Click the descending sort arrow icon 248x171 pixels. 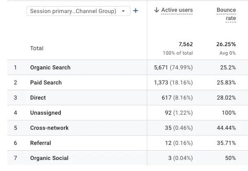click(x=156, y=10)
